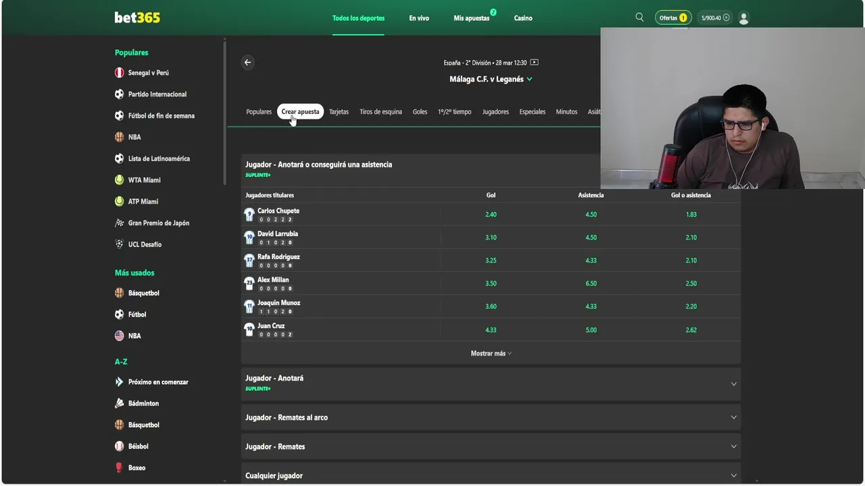
Task: Open Todos los deportes menu
Action: 358,18
